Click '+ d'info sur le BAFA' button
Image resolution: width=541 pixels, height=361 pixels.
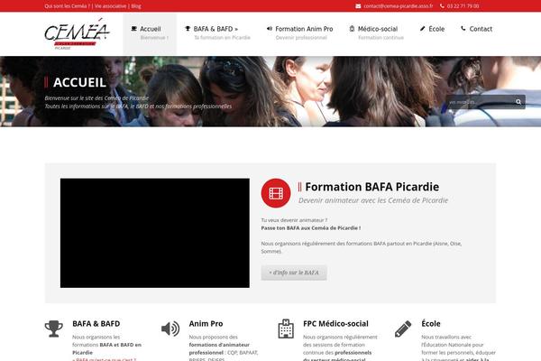coord(294,273)
